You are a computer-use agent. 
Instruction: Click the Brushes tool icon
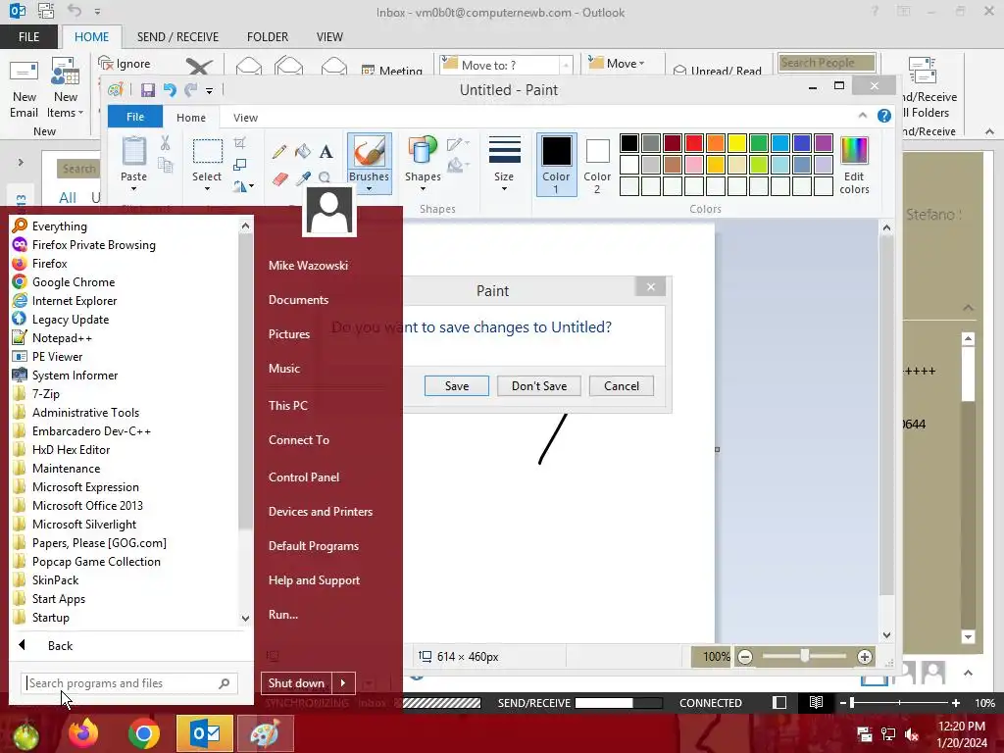[369, 152]
